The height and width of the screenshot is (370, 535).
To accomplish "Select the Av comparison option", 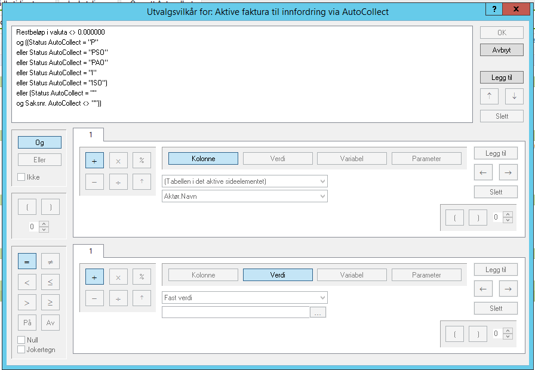I will (x=50, y=323).
